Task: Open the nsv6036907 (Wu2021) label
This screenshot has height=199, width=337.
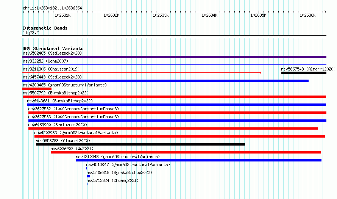Action: click(x=72, y=149)
